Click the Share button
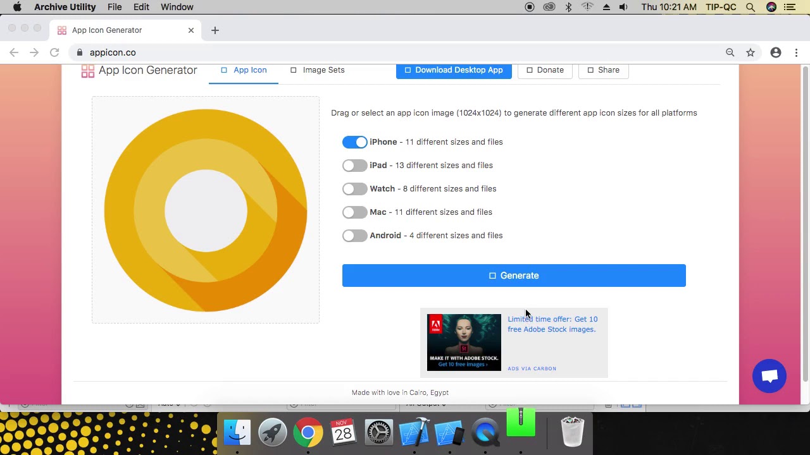This screenshot has height=455, width=810. tap(604, 70)
